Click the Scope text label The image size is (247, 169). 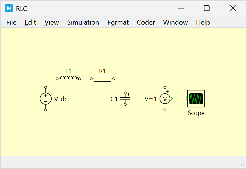point(196,113)
